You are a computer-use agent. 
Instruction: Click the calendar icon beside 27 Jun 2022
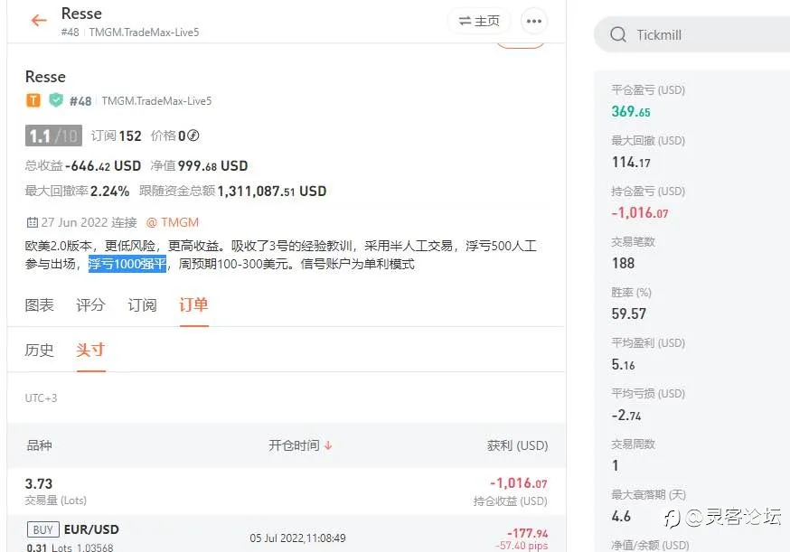32,222
